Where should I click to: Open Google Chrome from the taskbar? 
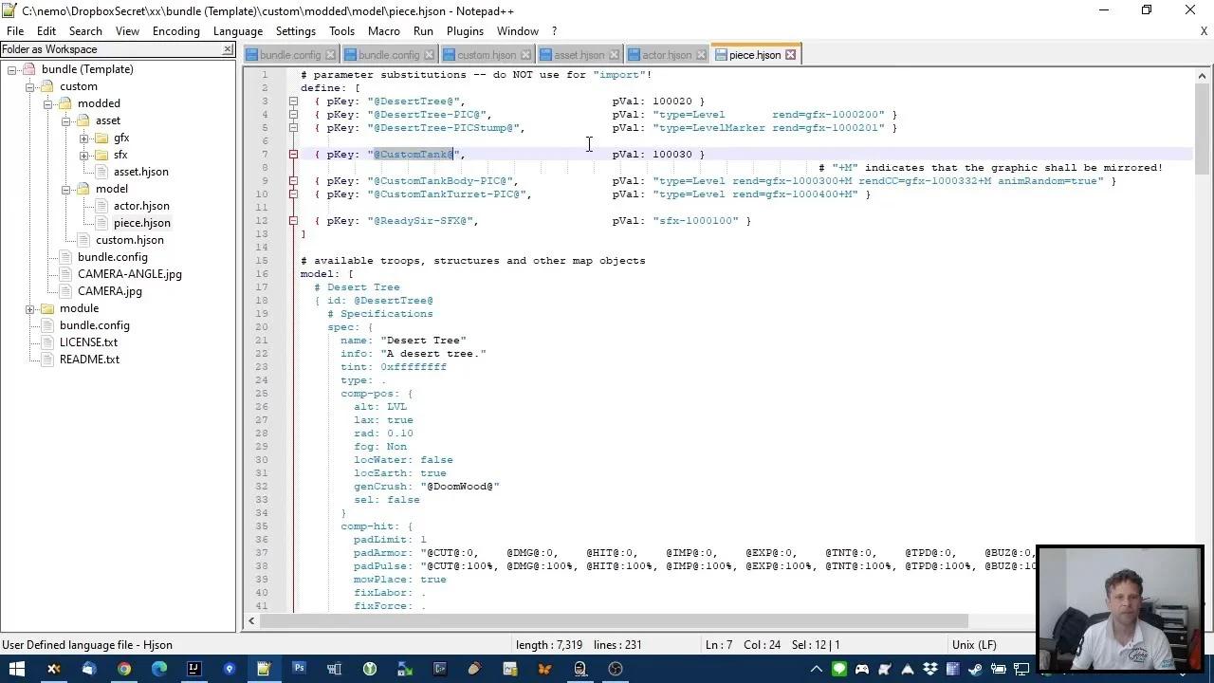point(124,669)
